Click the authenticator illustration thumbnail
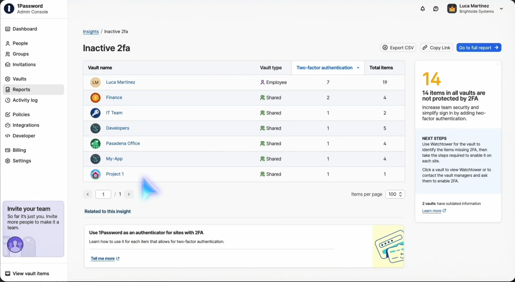Screen dimensions: 515x282 coord(388,246)
